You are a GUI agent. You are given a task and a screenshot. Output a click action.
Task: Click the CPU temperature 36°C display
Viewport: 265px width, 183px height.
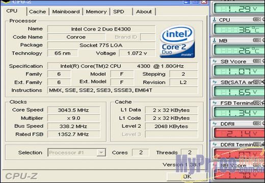[x=239, y=29]
